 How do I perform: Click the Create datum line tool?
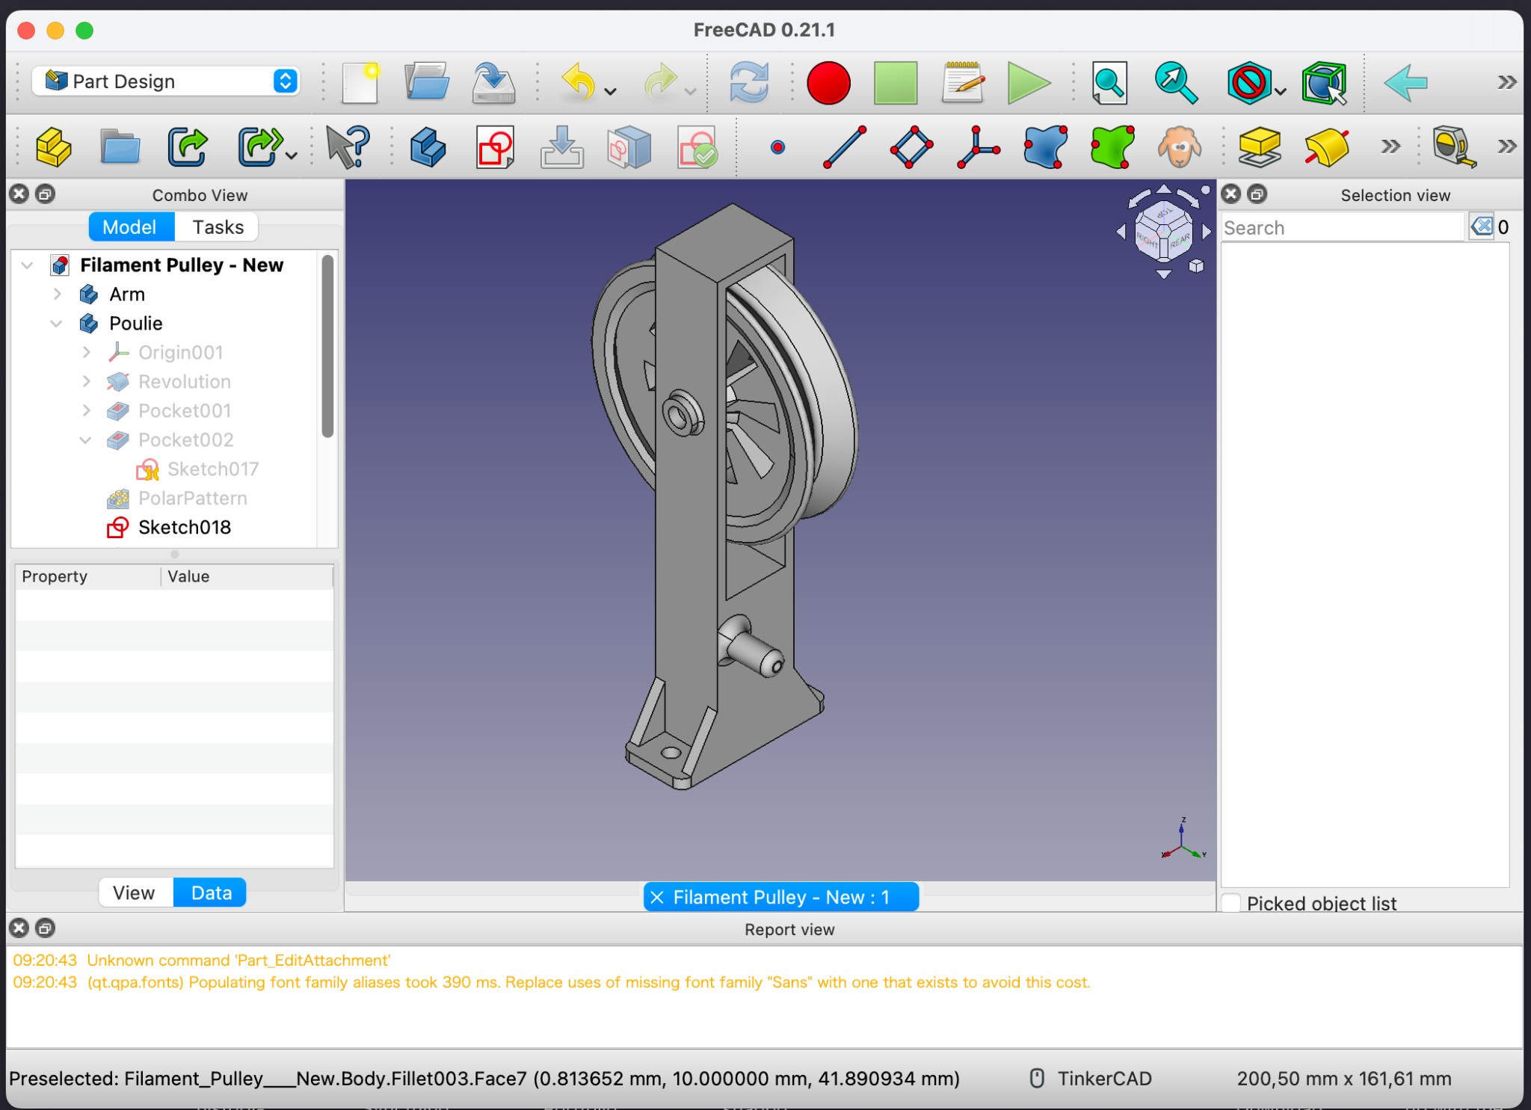pos(844,147)
